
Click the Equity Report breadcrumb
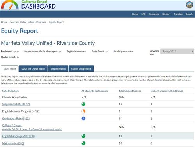(x=56, y=22)
